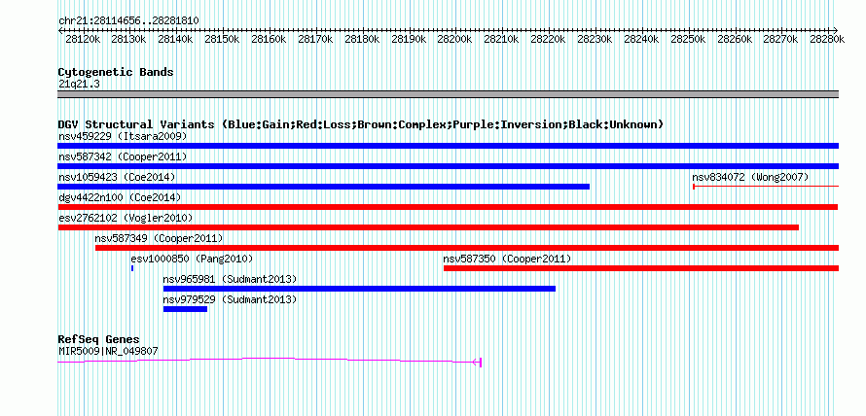Open the nsv834072 (Wong2007) variant label
This screenshot has height=416, width=866.
point(750,177)
